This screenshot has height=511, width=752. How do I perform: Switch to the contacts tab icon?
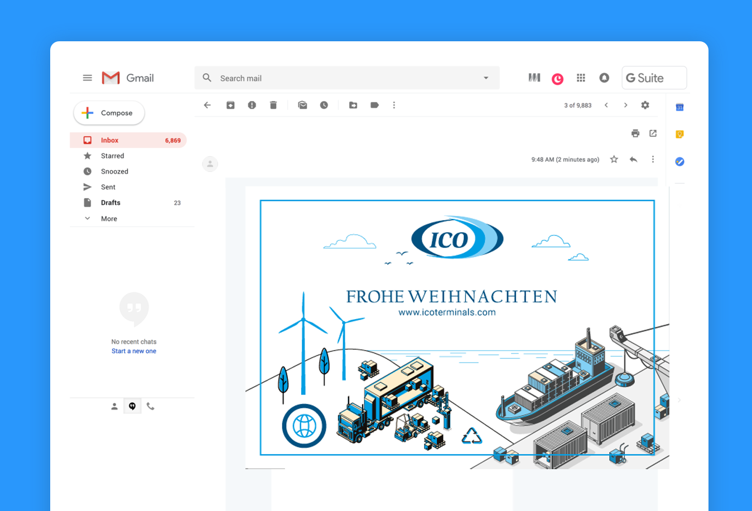(x=114, y=407)
